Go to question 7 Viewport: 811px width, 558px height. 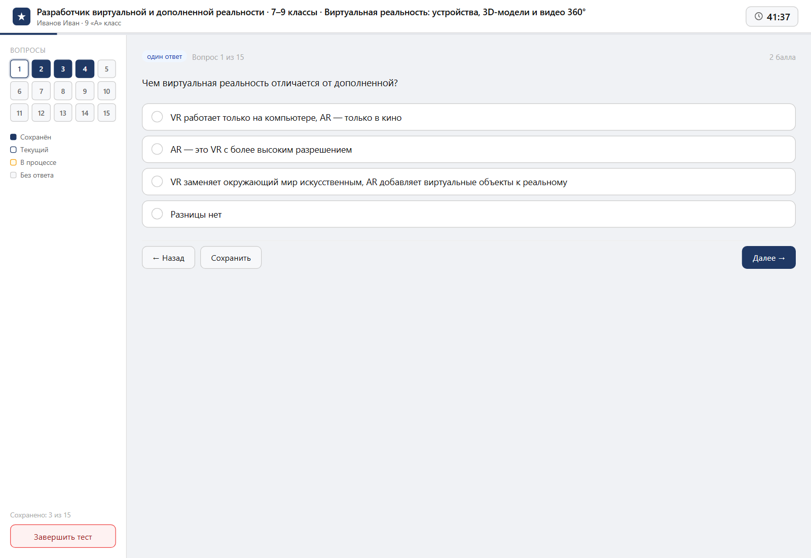click(41, 91)
